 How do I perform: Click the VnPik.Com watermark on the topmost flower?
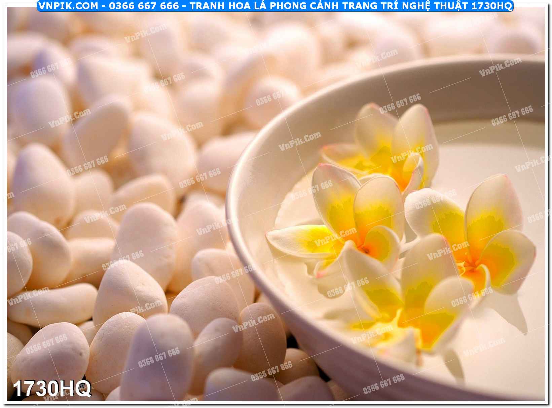411,153
